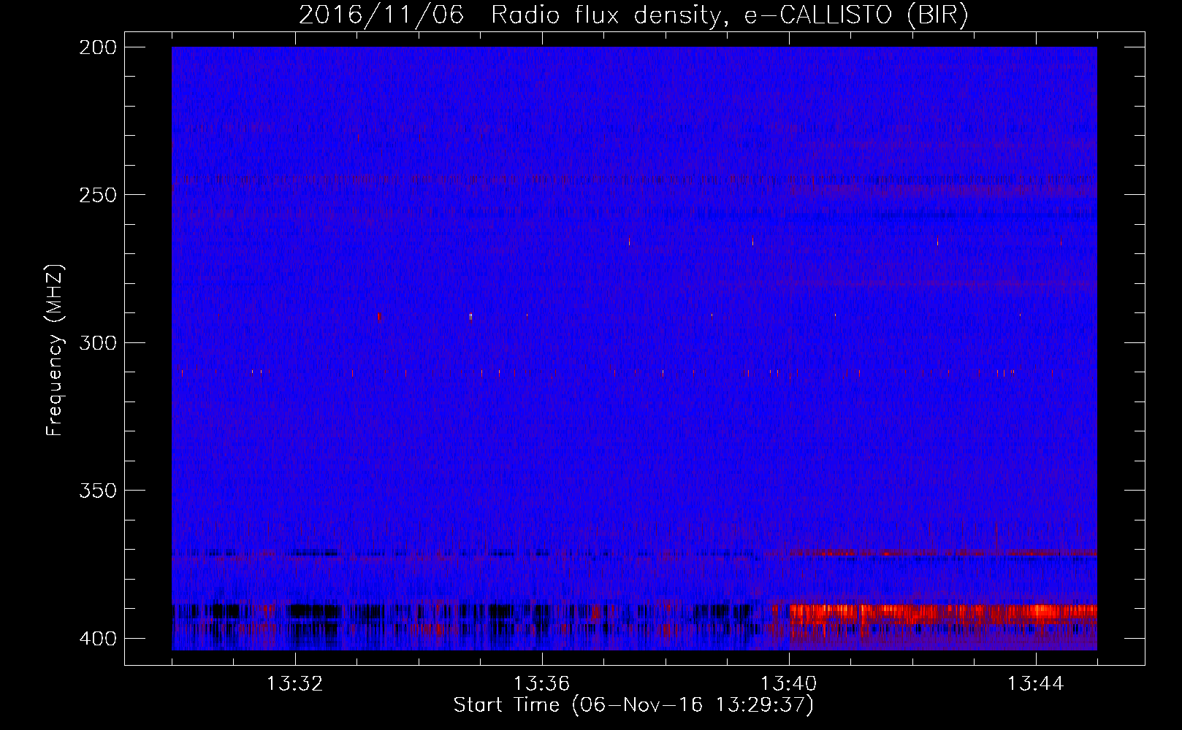1182x730 pixels.
Task: Click the 'Start Time (06-Nov-16 13:29:37)' label
Action: point(633,705)
